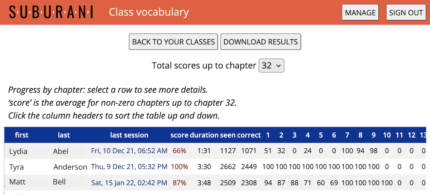The image size is (430, 195).
Task: Sort table by duration header
Action: (204, 135)
